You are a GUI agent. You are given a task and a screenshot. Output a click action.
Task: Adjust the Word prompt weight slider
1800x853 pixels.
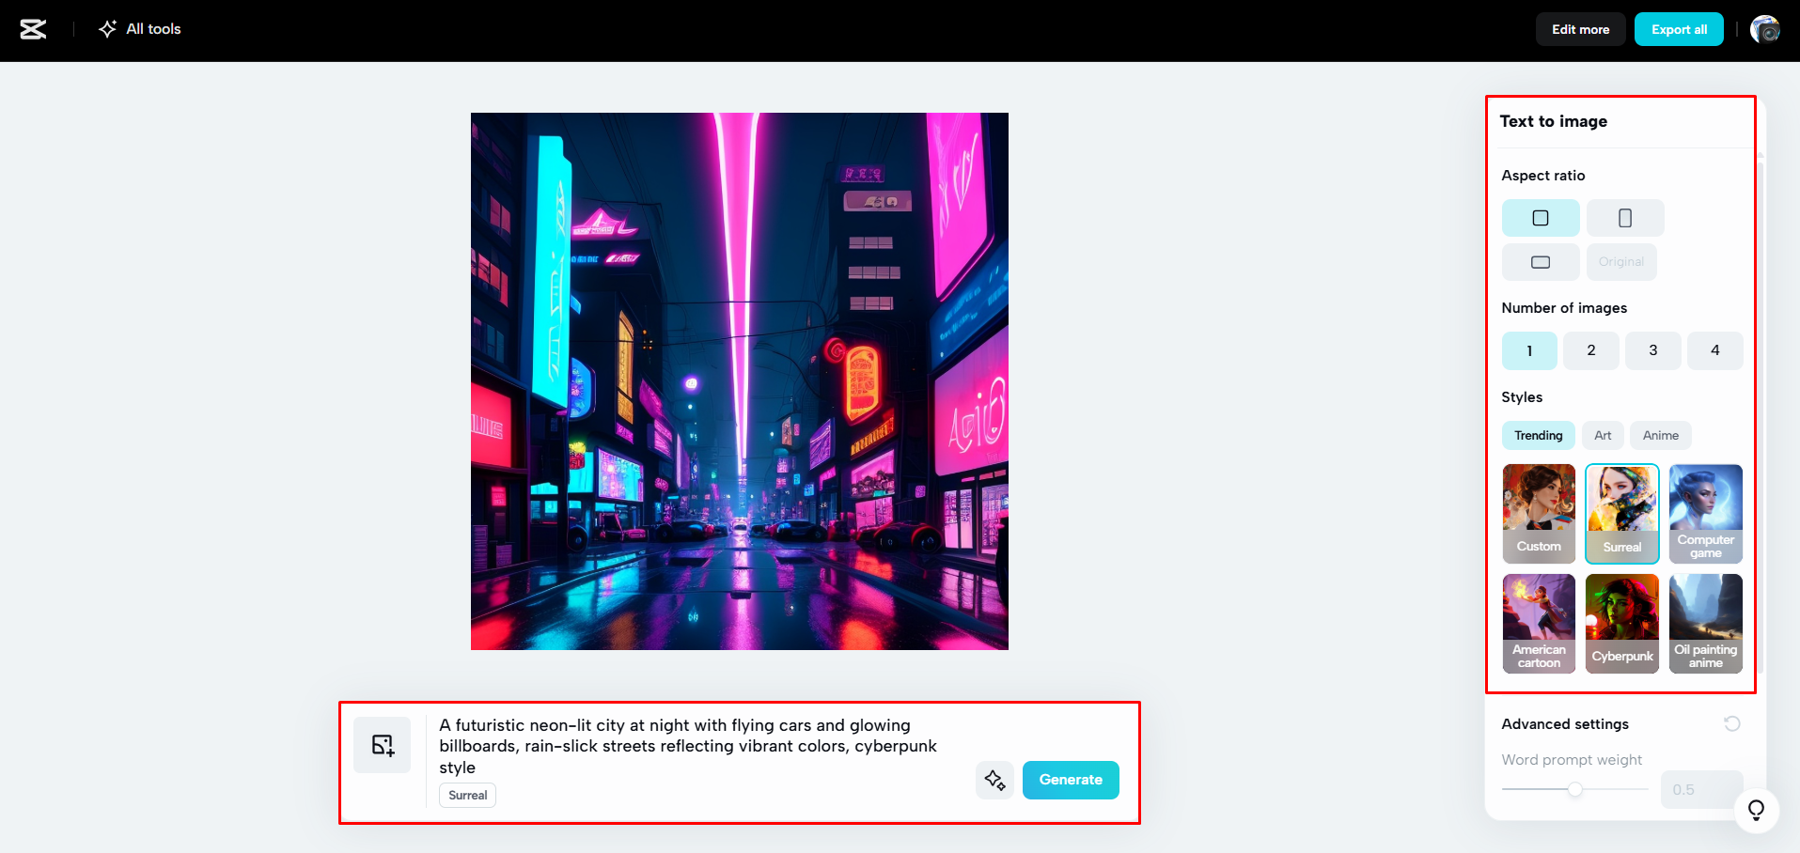(x=1575, y=789)
